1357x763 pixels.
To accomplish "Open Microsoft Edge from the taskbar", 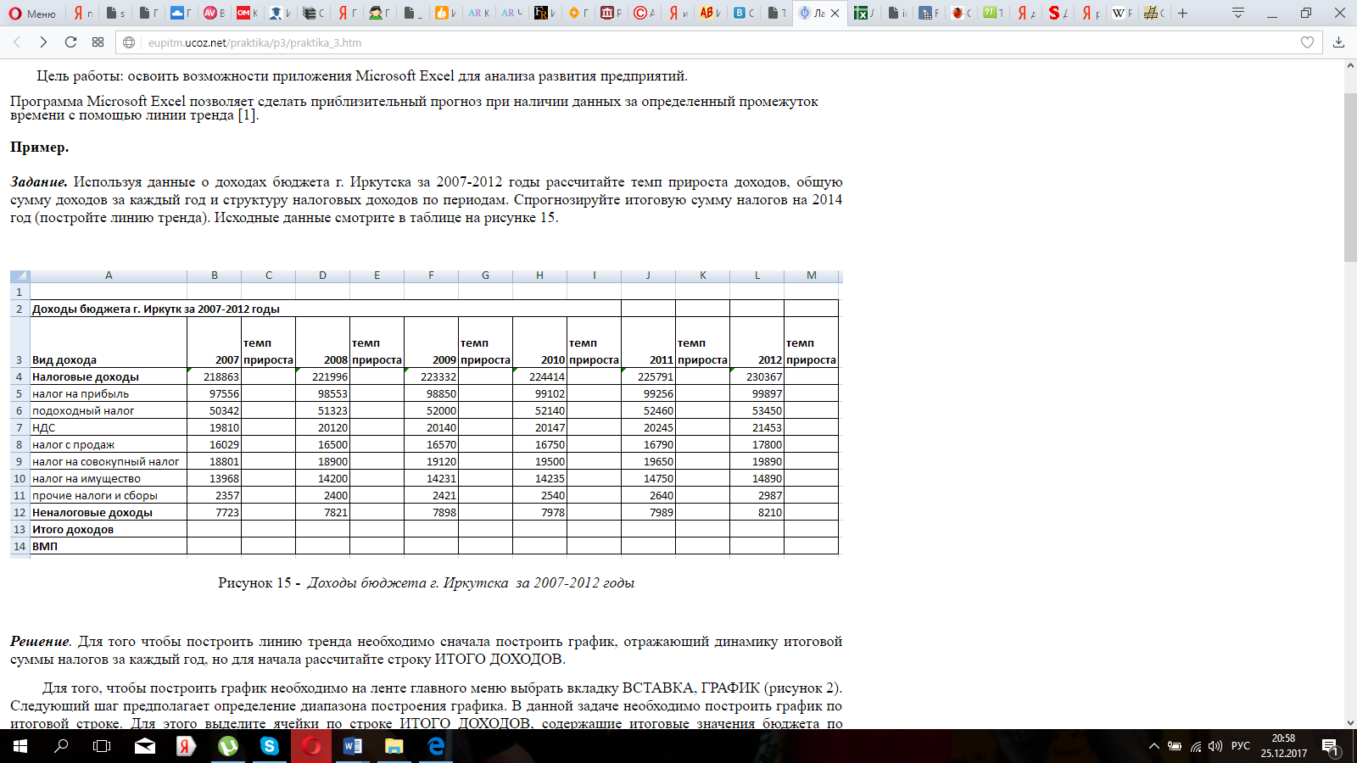I will tap(436, 746).
